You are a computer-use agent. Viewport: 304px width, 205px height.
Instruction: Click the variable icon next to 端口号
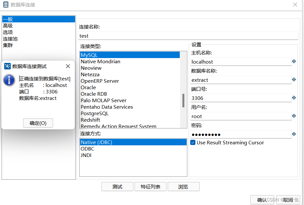pos(294,98)
